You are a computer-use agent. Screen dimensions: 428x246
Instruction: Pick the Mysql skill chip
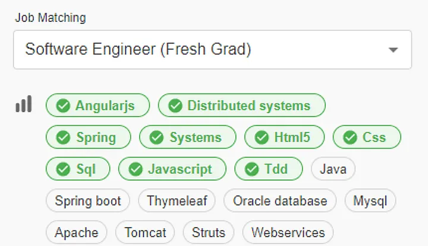coord(370,200)
